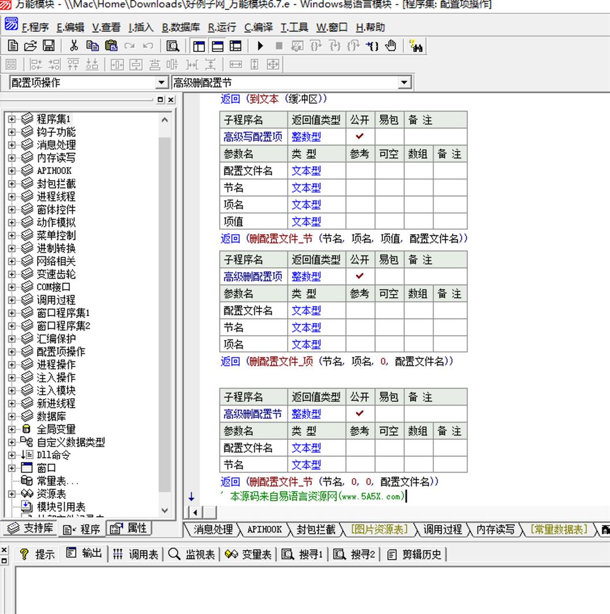Click the Copy toolbar icon
Screen dimensions: 610x614
(92, 46)
